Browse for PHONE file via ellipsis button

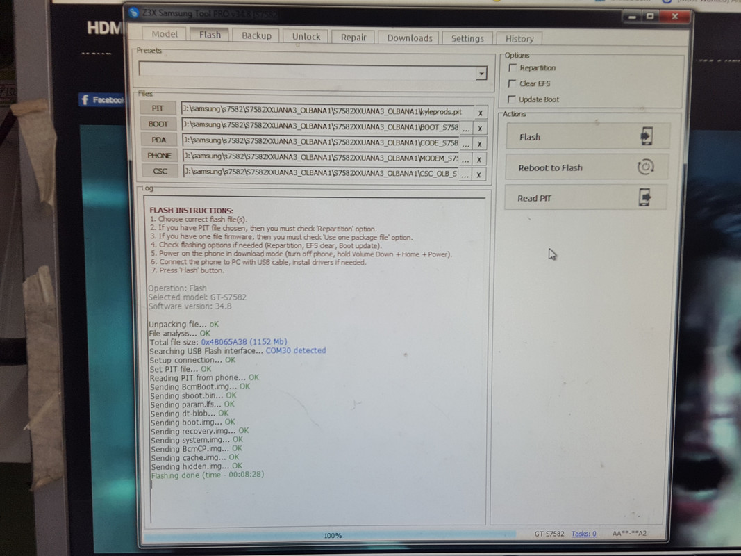(465, 160)
